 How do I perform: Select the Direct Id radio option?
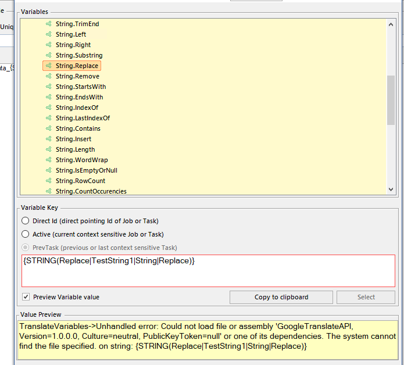coord(26,221)
